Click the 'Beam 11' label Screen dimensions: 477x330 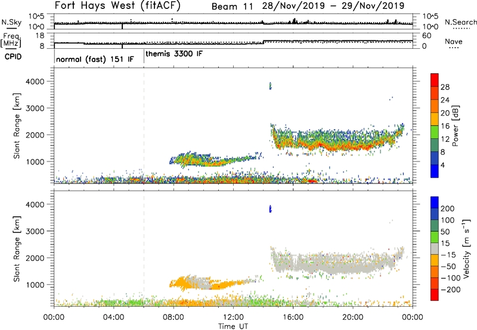[x=232, y=7]
